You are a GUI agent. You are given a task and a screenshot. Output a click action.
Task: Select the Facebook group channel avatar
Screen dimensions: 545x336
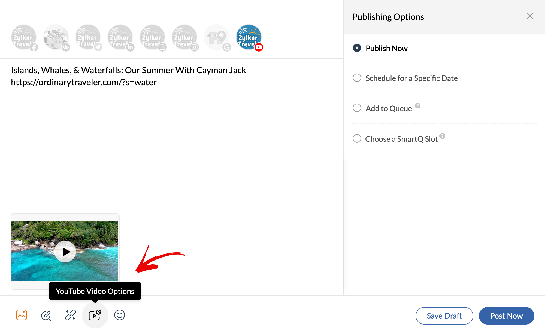(56, 37)
